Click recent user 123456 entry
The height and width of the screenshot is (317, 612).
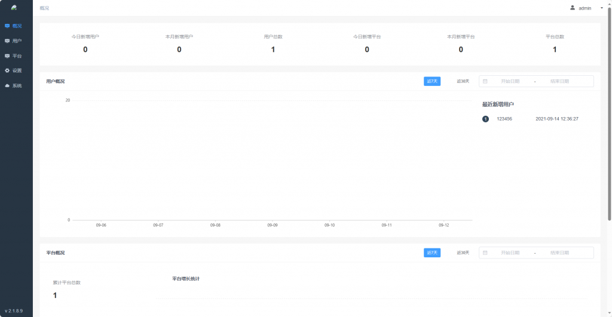504,119
